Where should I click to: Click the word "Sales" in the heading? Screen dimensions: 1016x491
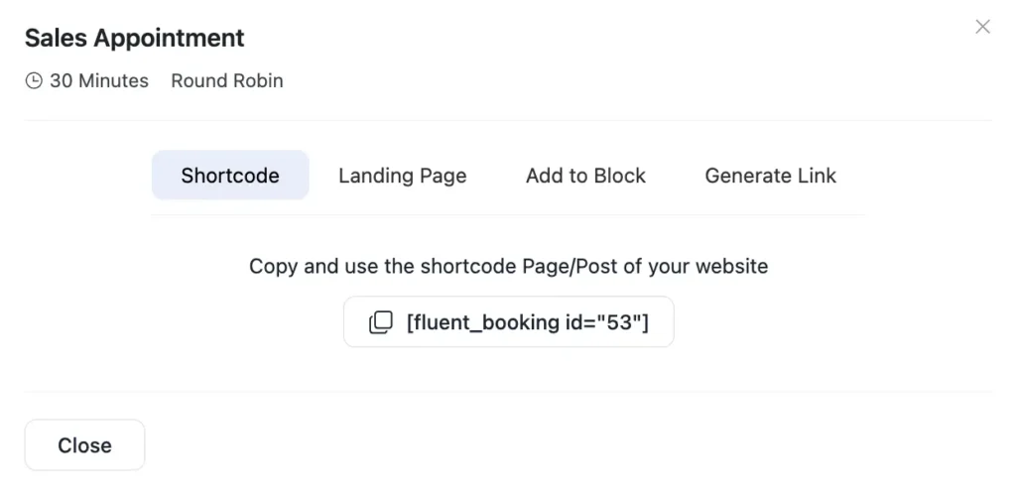tap(54, 39)
